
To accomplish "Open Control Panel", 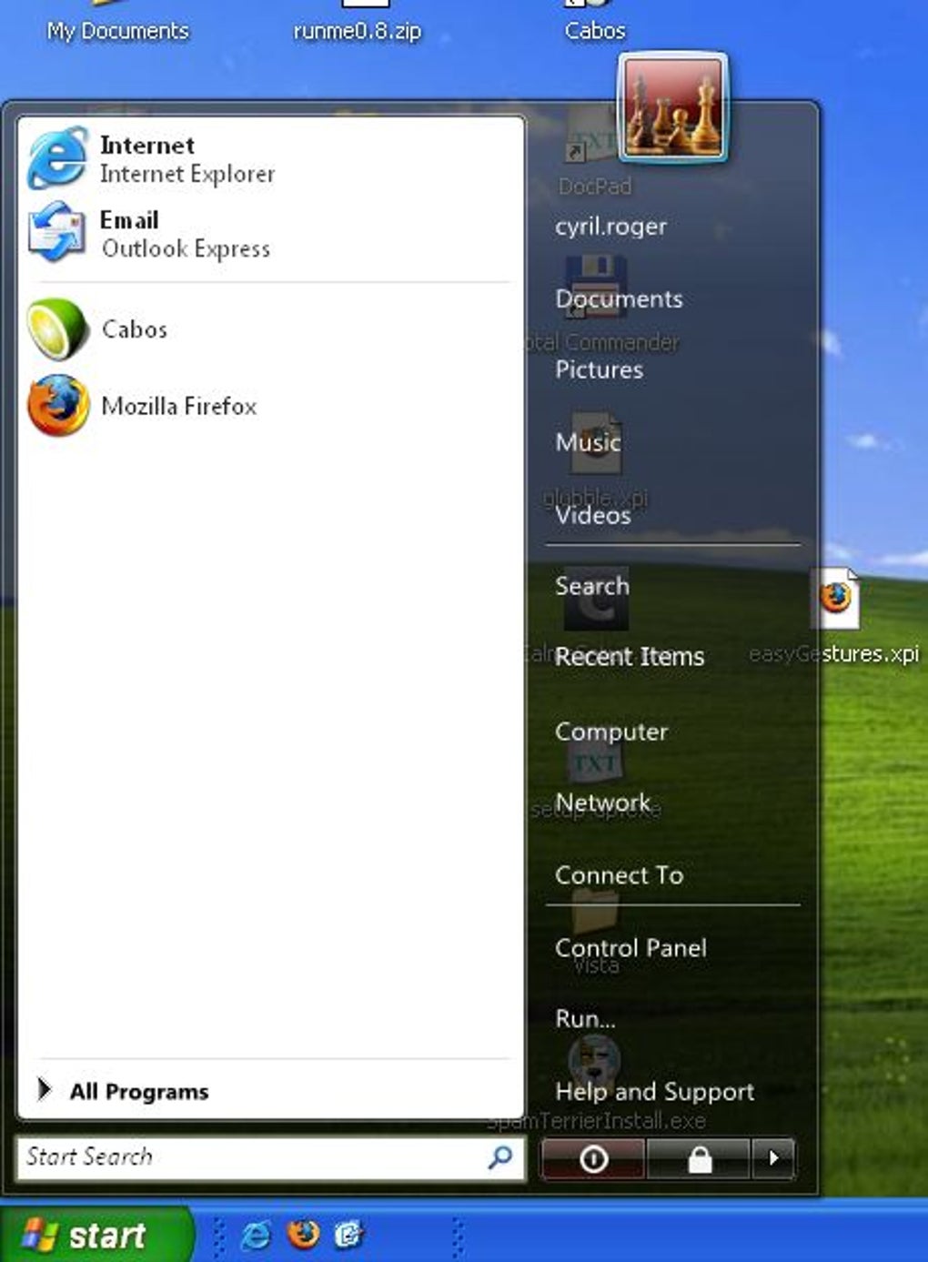I will [x=630, y=947].
